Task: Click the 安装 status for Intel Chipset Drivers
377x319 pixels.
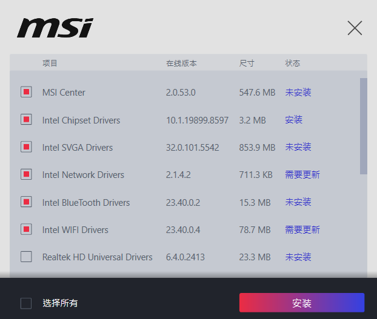Action: (293, 119)
